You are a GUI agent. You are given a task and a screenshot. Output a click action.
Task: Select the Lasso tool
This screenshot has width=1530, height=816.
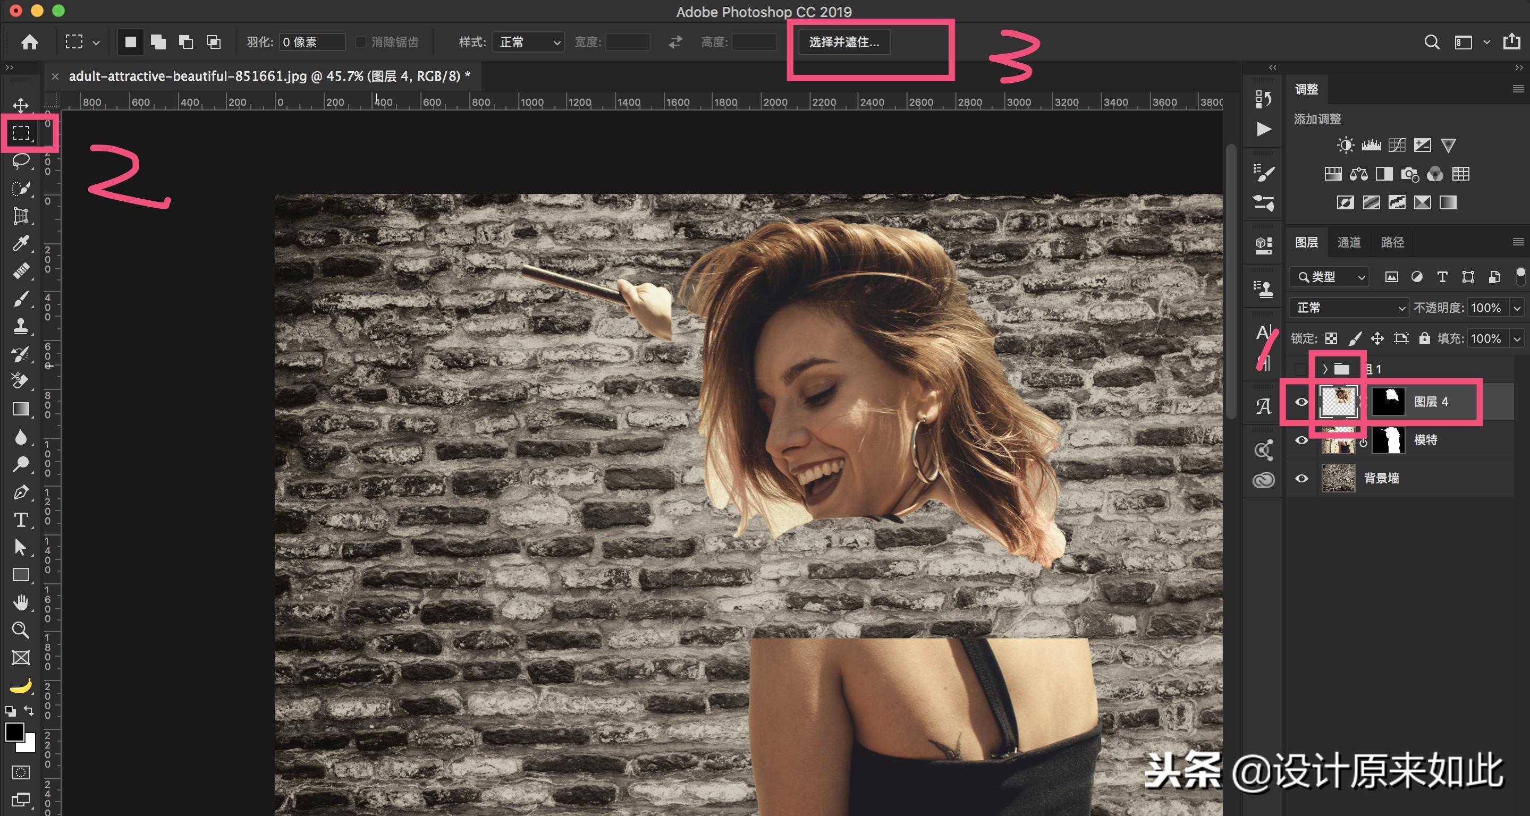pos(21,161)
